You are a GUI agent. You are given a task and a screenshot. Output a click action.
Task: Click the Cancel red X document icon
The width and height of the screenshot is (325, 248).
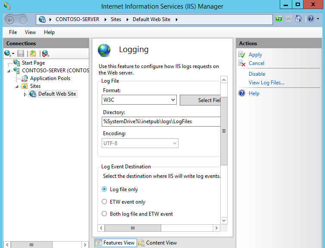click(242, 63)
